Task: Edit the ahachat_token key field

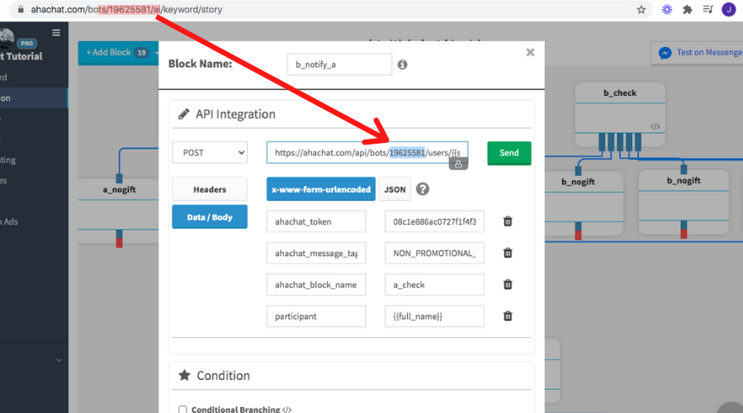Action: tap(316, 221)
